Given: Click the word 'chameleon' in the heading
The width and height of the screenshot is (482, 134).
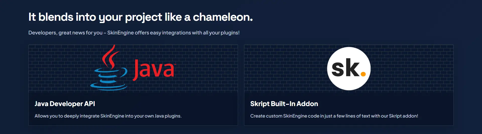Looking at the screenshot, I should tap(223, 17).
